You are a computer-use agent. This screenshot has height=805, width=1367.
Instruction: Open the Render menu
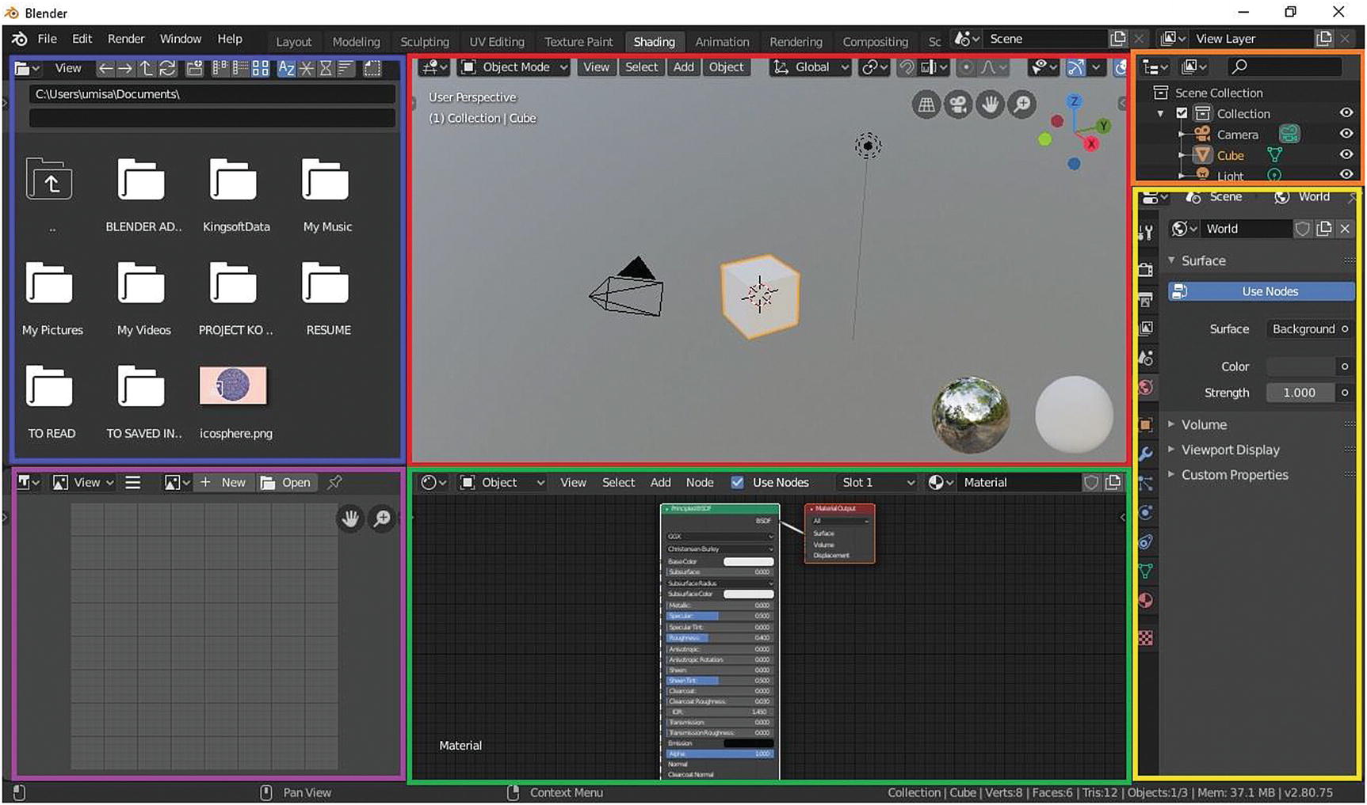[x=126, y=39]
